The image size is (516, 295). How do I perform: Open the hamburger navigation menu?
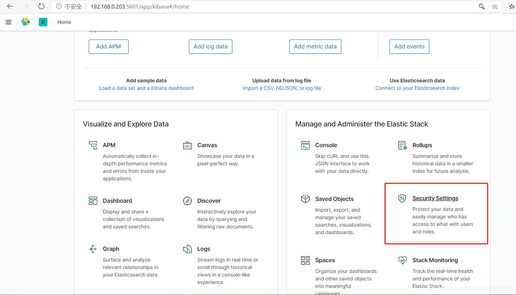[x=9, y=22]
